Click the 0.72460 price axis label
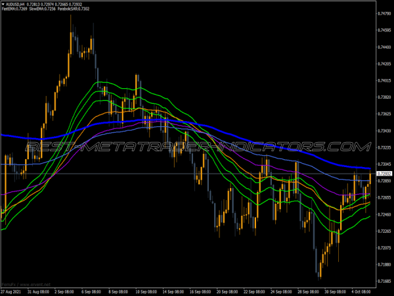This screenshot has width=394, height=296. (384, 214)
